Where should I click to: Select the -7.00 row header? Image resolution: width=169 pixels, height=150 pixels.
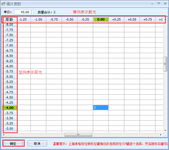[9, 45]
